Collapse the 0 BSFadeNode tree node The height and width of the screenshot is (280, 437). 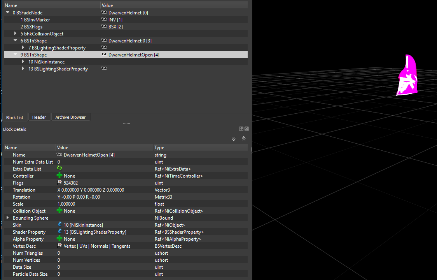click(8, 12)
